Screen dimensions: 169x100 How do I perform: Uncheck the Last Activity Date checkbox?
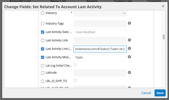[43, 32]
